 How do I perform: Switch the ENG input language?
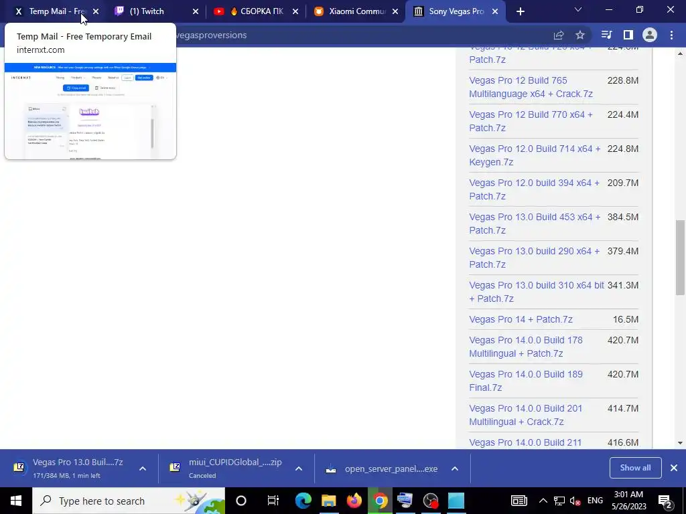coord(595,501)
